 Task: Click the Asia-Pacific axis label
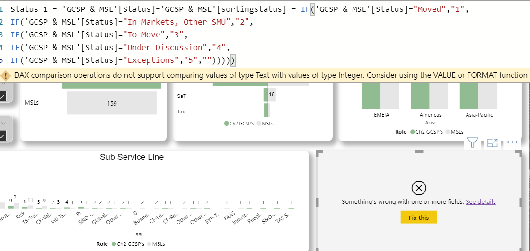point(479,115)
